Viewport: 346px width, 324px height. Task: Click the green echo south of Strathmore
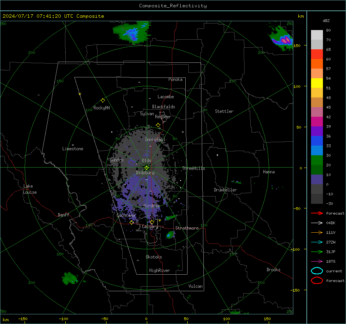(170, 235)
